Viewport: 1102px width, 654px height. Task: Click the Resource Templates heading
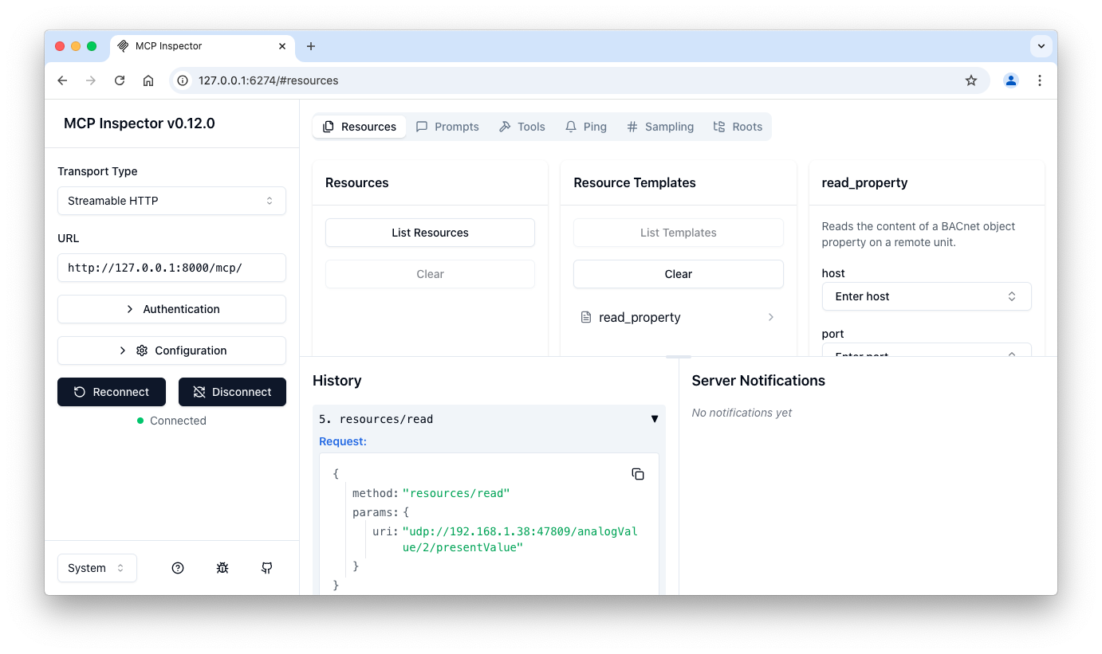click(x=635, y=182)
